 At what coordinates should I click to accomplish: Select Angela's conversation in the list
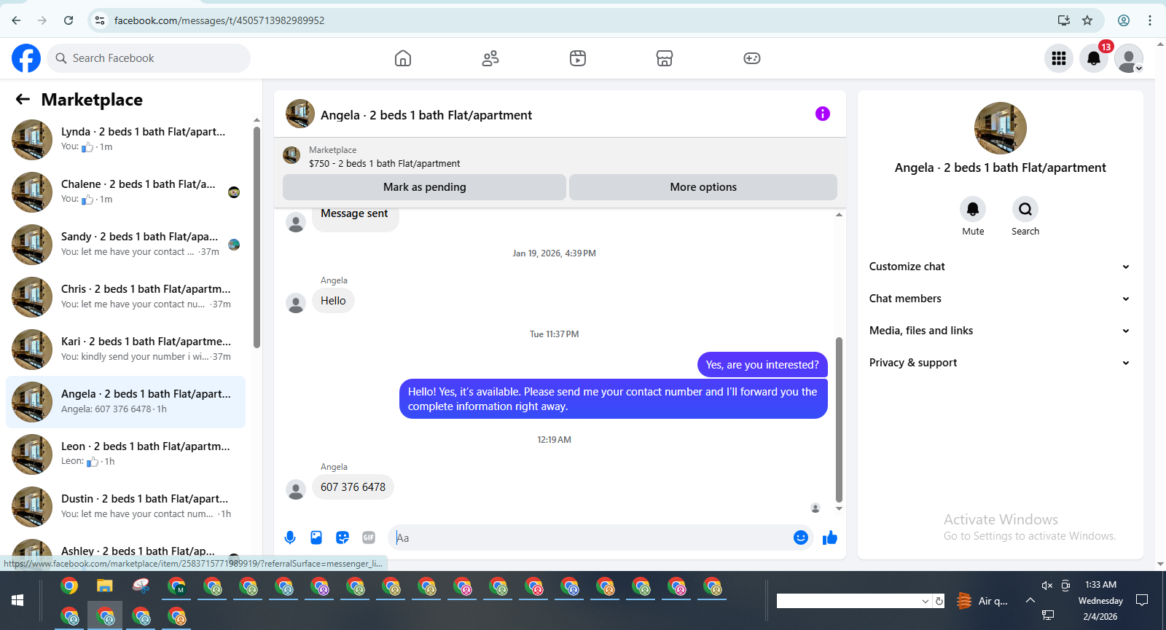click(x=125, y=402)
